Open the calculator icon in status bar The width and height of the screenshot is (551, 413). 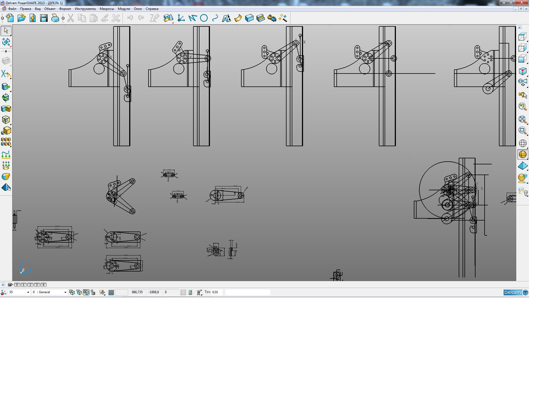coord(190,292)
